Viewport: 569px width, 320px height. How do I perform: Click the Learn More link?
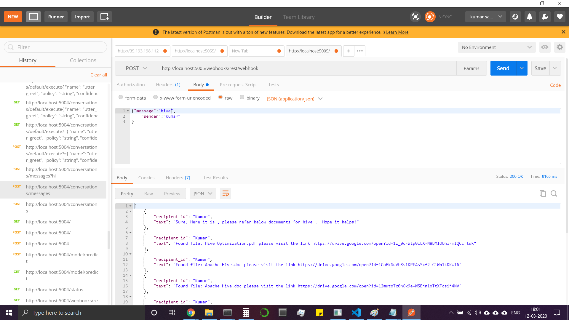pos(397,32)
